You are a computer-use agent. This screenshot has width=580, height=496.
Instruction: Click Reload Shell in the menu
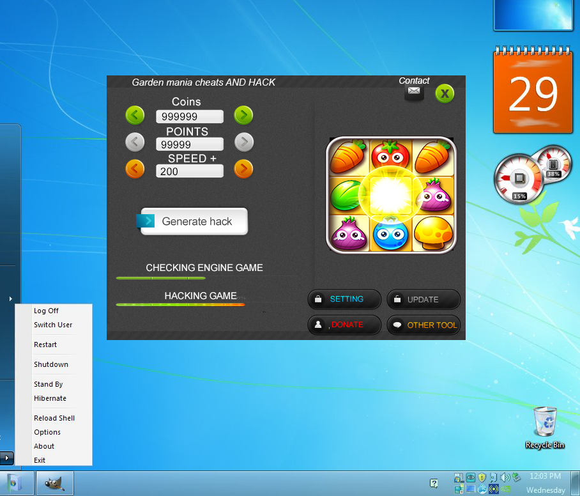click(54, 418)
